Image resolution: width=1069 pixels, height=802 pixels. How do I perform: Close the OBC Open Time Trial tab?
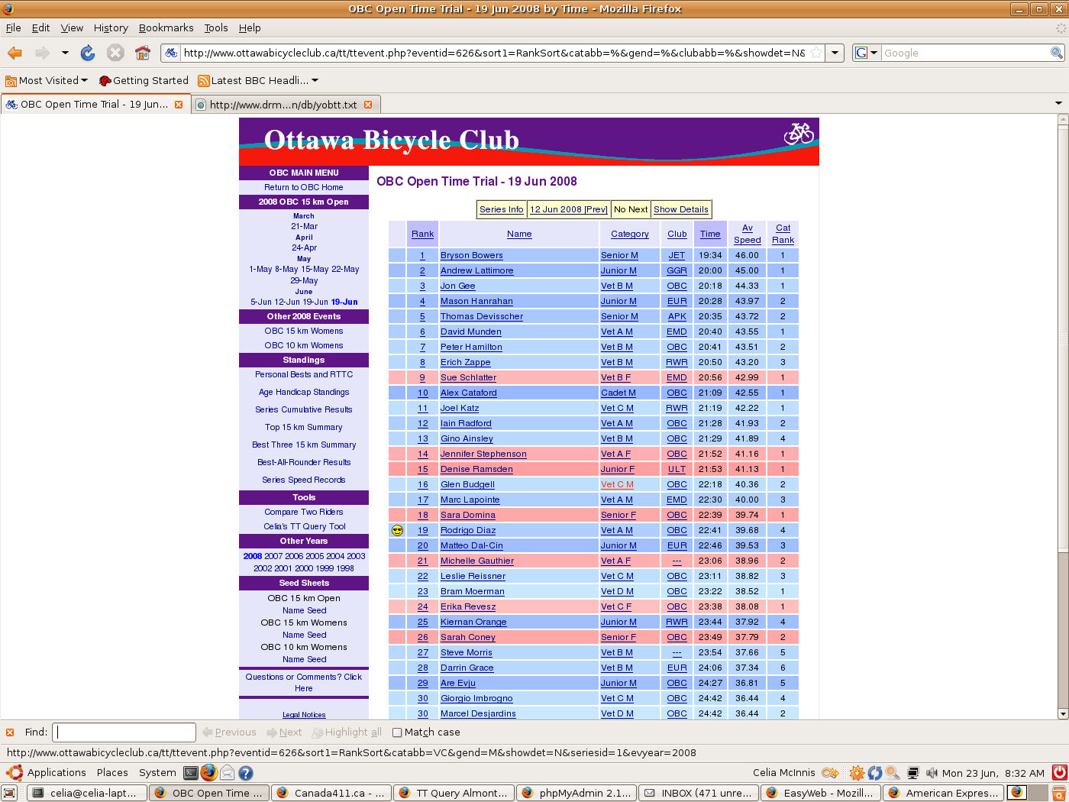[x=179, y=105]
